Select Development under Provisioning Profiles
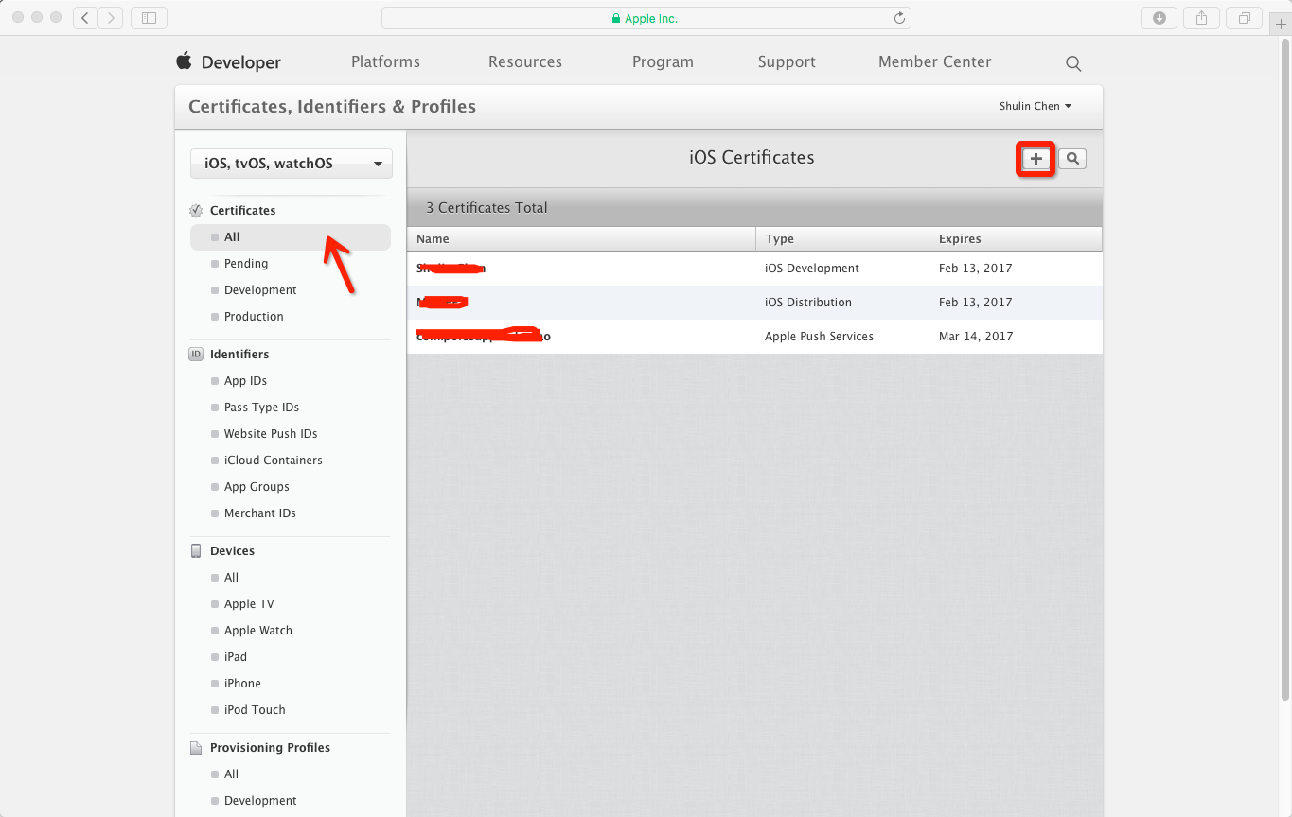This screenshot has height=817, width=1292. [260, 801]
